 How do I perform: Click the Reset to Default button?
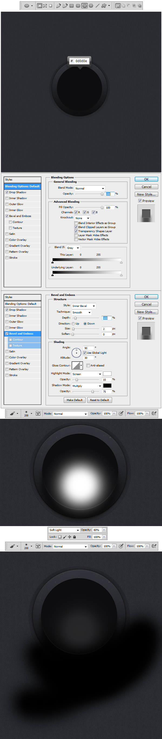click(x=99, y=400)
